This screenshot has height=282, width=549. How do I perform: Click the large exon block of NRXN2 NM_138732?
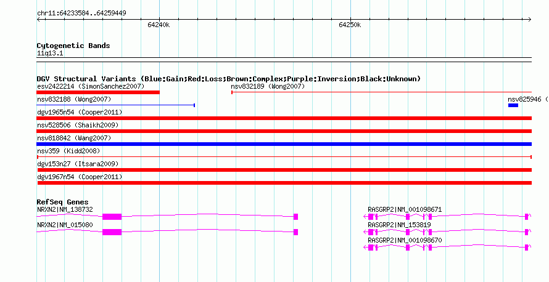(112, 217)
